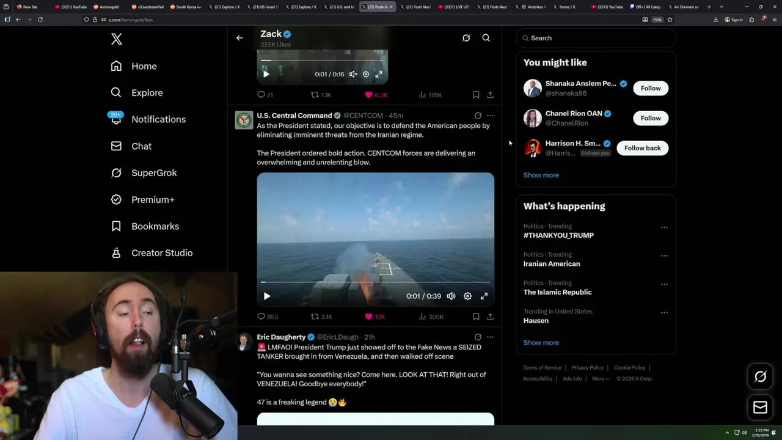Open Grok explain on the CENTCOM post
The width and height of the screenshot is (782, 440).
pos(478,116)
